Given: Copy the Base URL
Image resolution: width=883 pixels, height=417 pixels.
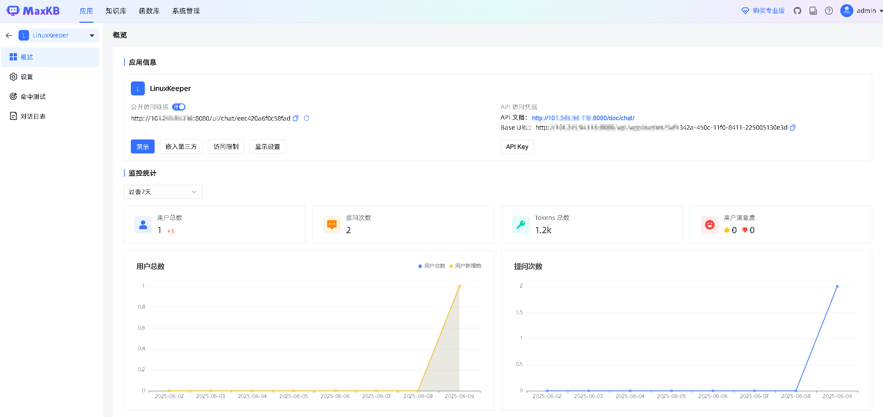Looking at the screenshot, I should click(793, 128).
